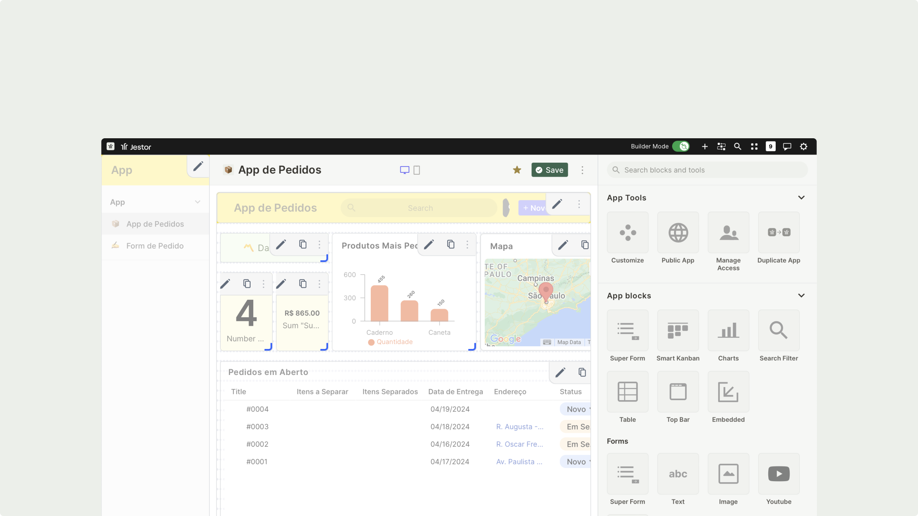Add the Smart Kanban block
The width and height of the screenshot is (918, 516).
(x=678, y=330)
